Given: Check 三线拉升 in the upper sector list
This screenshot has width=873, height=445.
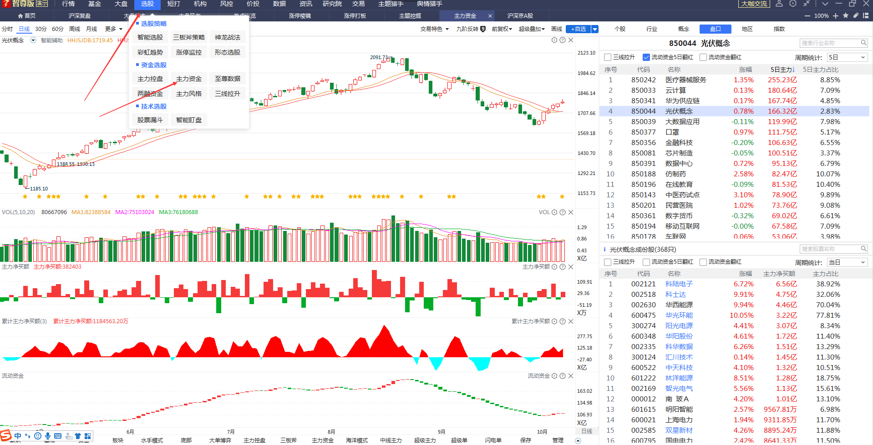Looking at the screenshot, I should coord(608,57).
